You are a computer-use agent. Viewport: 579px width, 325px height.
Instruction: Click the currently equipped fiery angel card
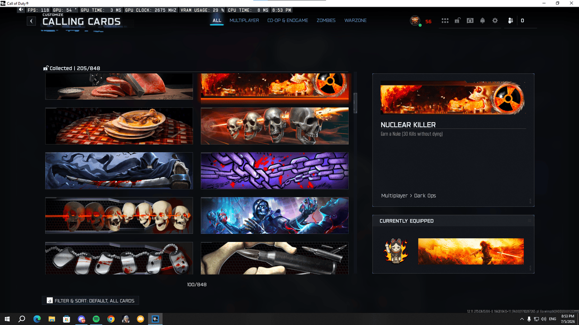point(471,251)
